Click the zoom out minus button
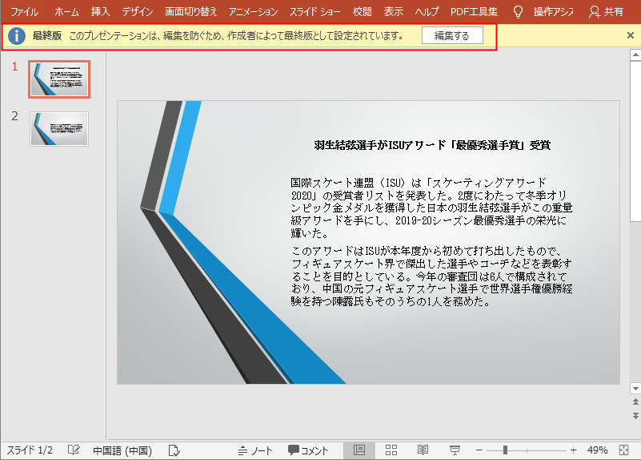Image resolution: width=641 pixels, height=460 pixels. click(479, 450)
